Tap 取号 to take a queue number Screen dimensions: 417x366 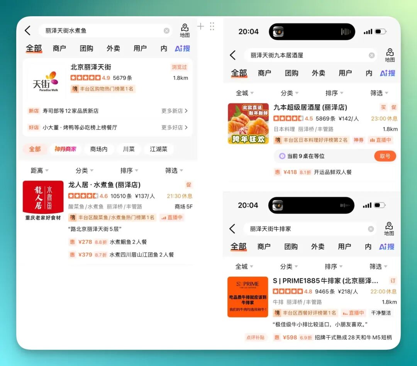(385, 156)
